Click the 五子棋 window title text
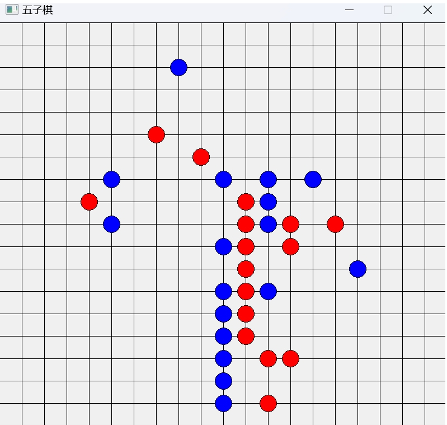Screen dimensions: 447x425 [x=37, y=10]
